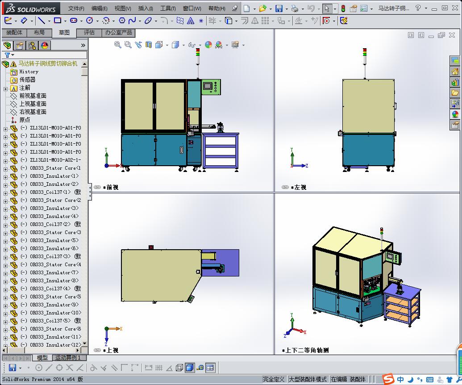Toggle shaded with edges display
The image size is (462, 385).
click(190, 368)
